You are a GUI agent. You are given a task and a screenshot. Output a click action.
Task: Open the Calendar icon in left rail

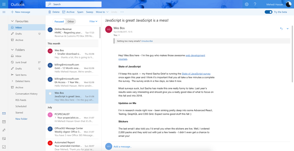pos(4,122)
